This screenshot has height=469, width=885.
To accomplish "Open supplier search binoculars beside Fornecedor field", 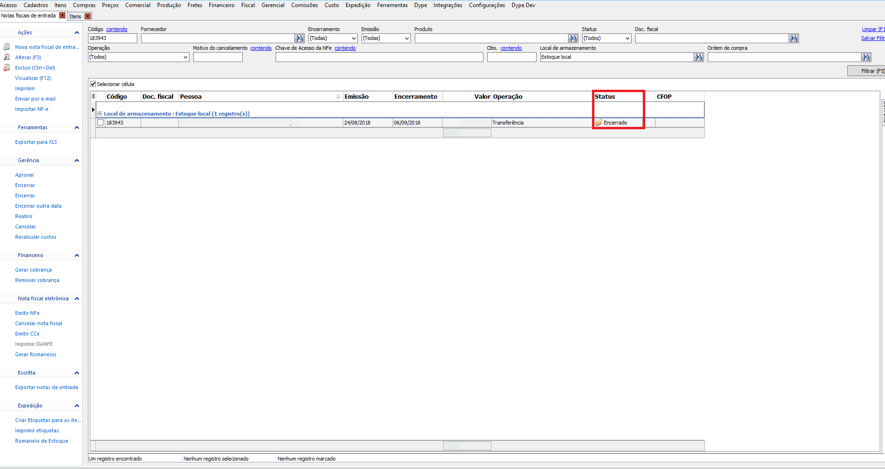I will tap(299, 38).
